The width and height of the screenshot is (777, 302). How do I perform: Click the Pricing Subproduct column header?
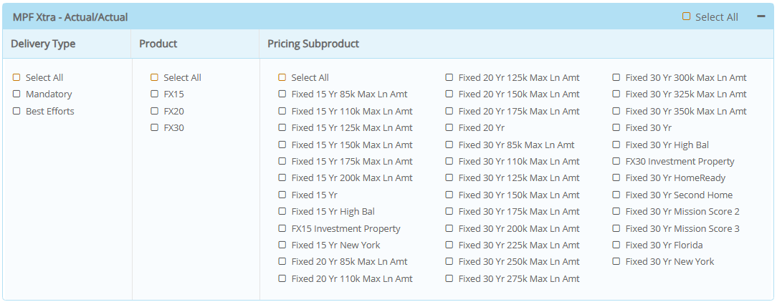[x=313, y=44]
